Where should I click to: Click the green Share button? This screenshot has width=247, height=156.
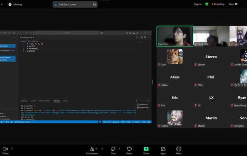(146, 151)
